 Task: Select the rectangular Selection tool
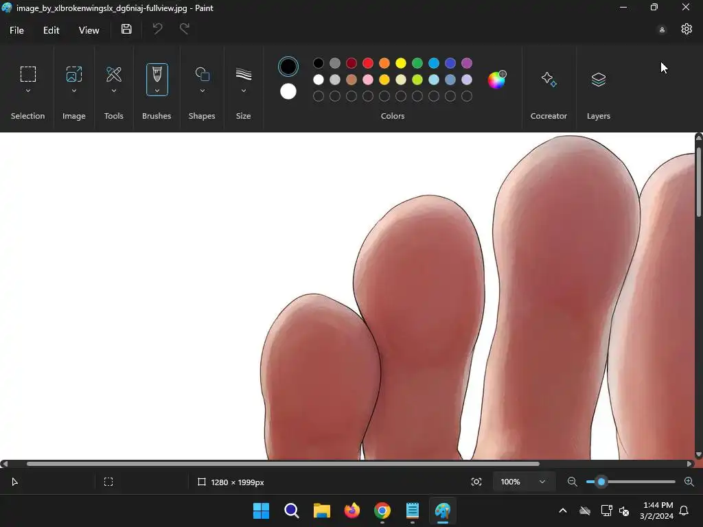pyautogui.click(x=27, y=74)
